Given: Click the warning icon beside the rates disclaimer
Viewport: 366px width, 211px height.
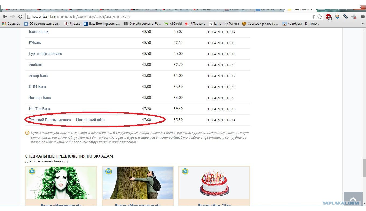Looking at the screenshot, I should point(27,133).
